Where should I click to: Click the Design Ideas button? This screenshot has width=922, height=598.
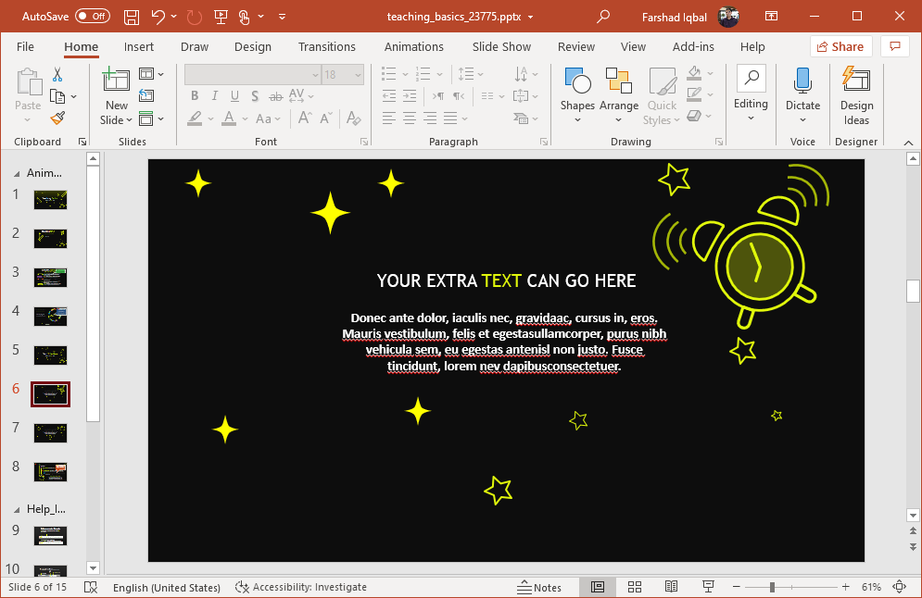pos(856,95)
